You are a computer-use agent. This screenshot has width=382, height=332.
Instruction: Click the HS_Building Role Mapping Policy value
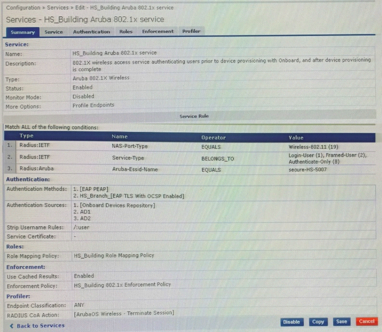tap(114, 256)
